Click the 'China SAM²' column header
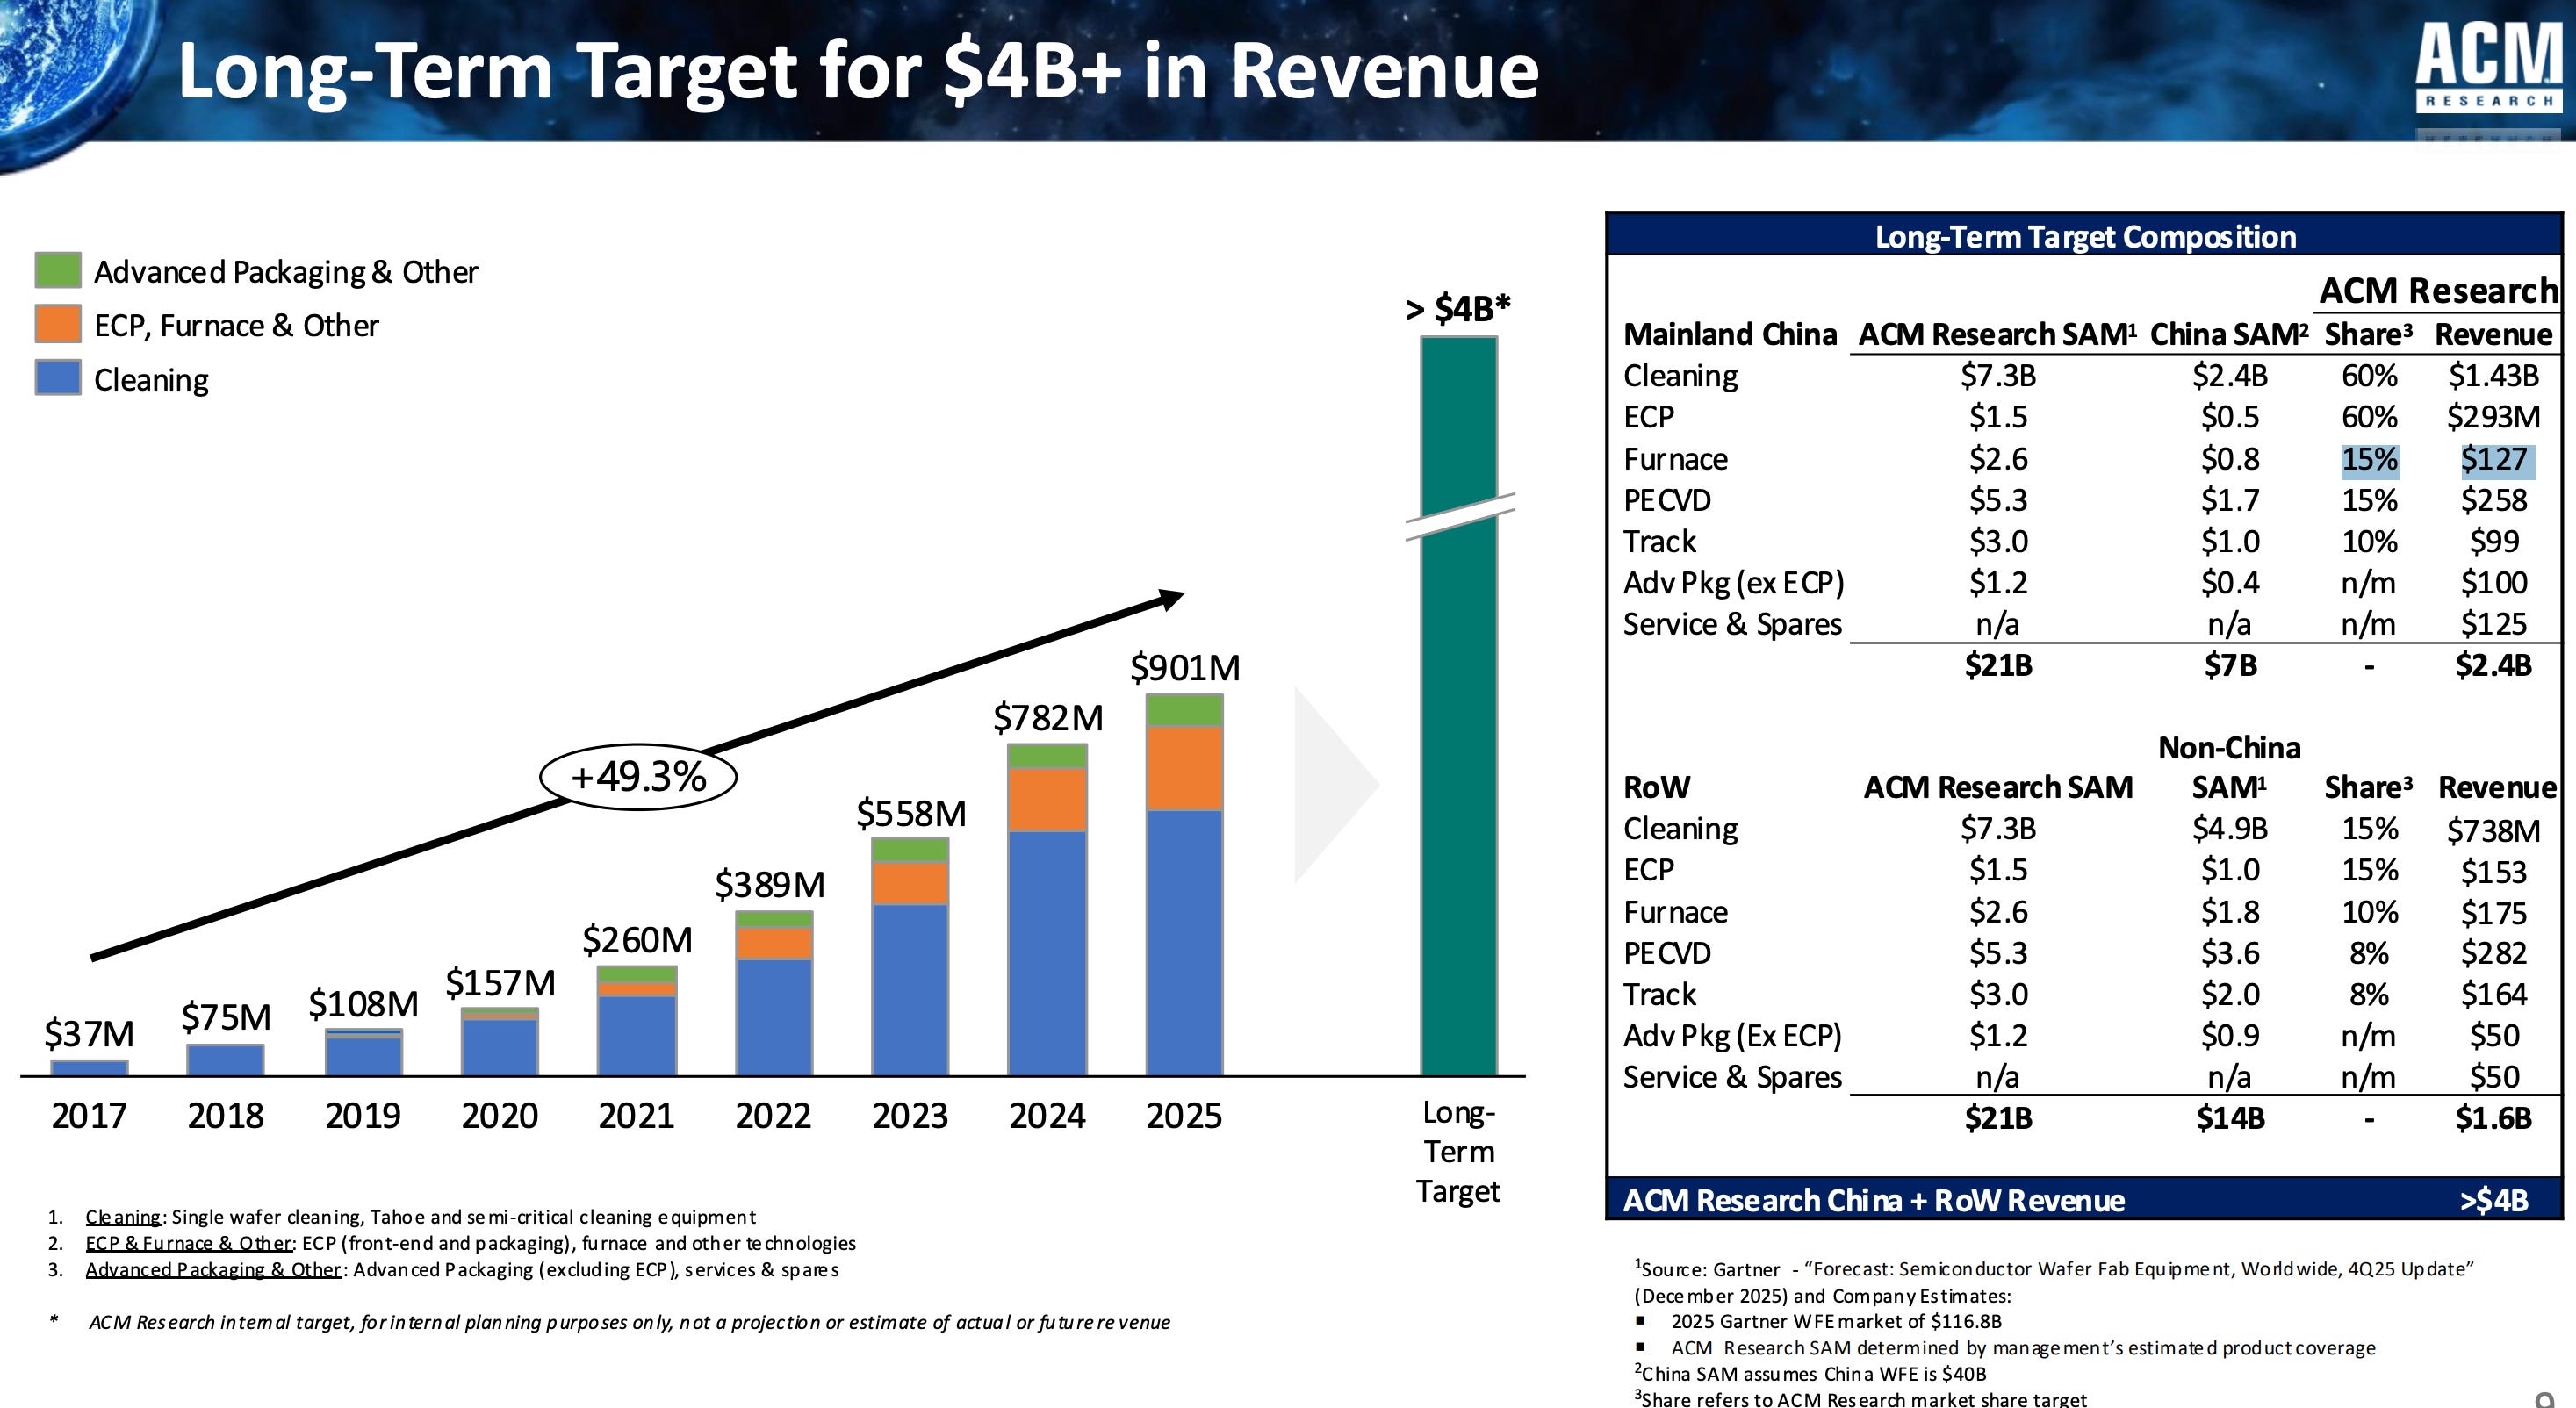This screenshot has width=2576, height=1408. click(x=2230, y=334)
